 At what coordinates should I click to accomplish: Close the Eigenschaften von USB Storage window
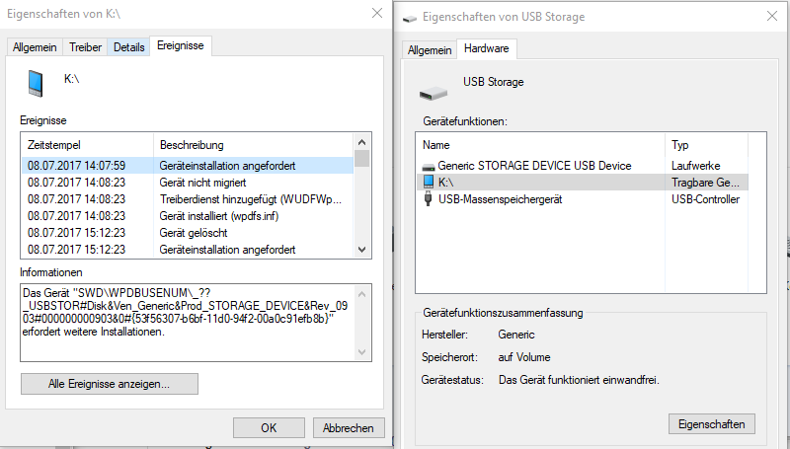[768, 17]
